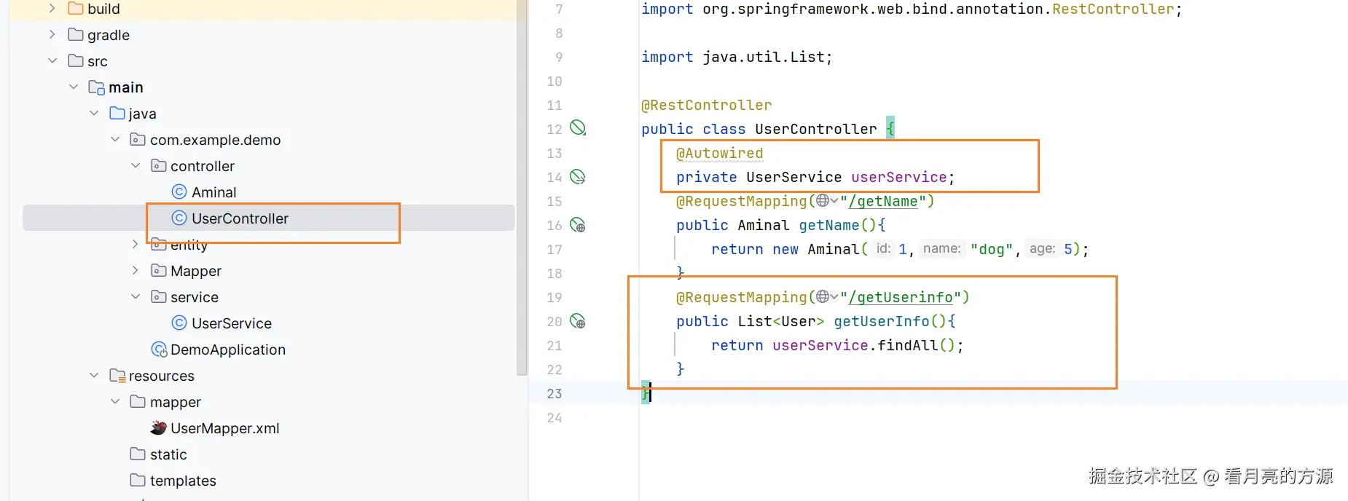Click the resources folder icon

[x=117, y=376]
